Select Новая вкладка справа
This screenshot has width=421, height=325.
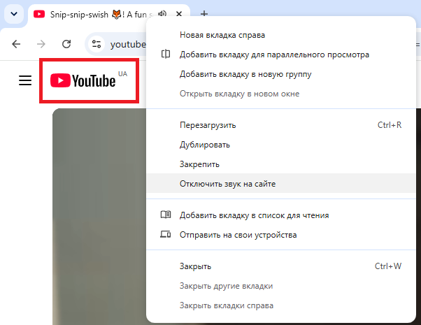point(281,35)
